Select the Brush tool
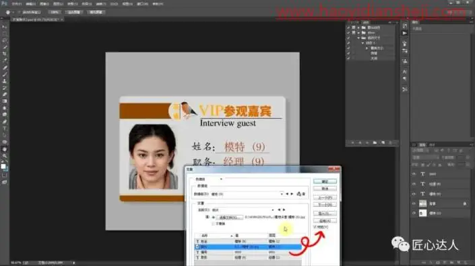This screenshot has height=266, width=475. pos(5,74)
